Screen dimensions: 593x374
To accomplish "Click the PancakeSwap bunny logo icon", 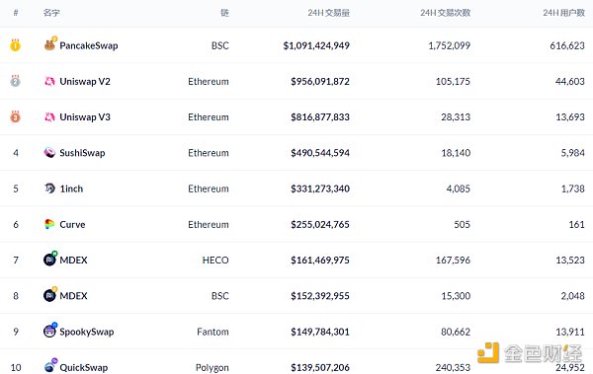I will click(x=50, y=44).
